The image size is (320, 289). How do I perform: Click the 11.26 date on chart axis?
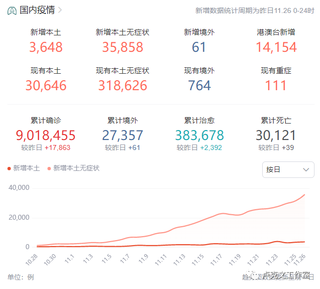(x=300, y=260)
